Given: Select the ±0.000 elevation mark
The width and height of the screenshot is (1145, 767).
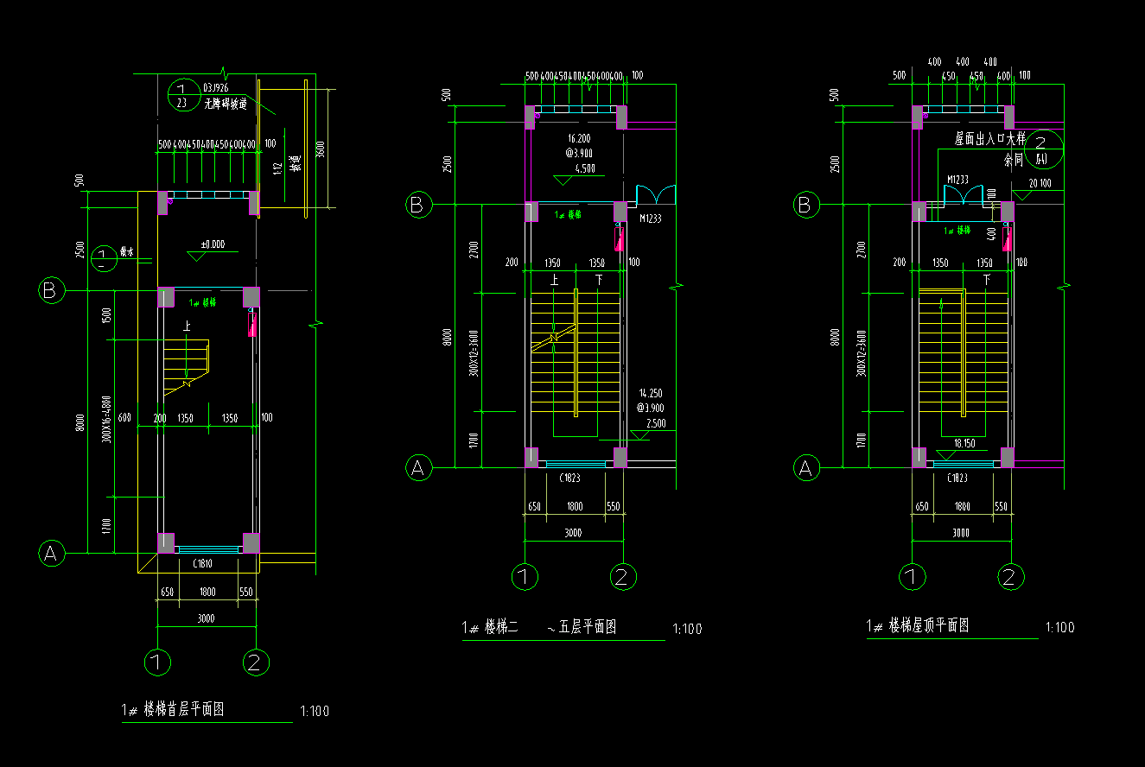Looking at the screenshot, I should (x=212, y=244).
